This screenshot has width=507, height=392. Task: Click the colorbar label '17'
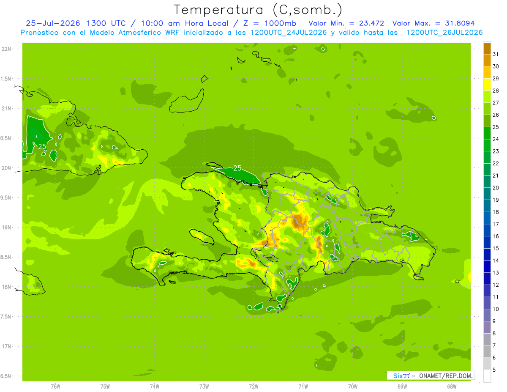[x=496, y=224]
